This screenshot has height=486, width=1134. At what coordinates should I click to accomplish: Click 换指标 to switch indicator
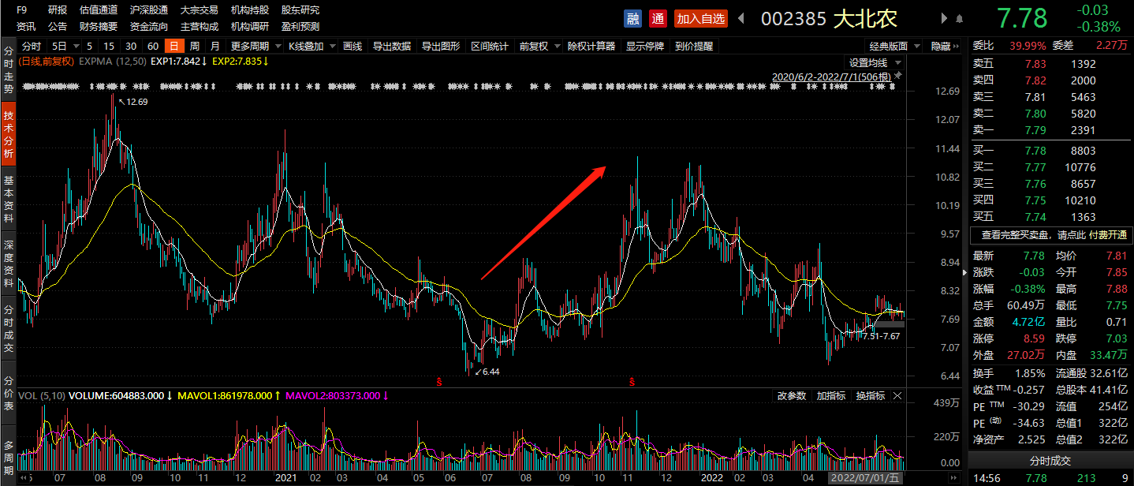click(871, 395)
